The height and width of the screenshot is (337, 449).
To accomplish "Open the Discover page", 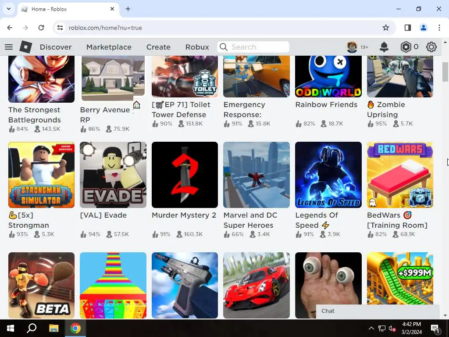I will point(56,47).
